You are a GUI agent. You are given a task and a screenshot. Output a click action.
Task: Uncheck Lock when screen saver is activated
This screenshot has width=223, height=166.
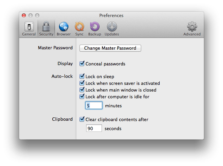pos(82,83)
